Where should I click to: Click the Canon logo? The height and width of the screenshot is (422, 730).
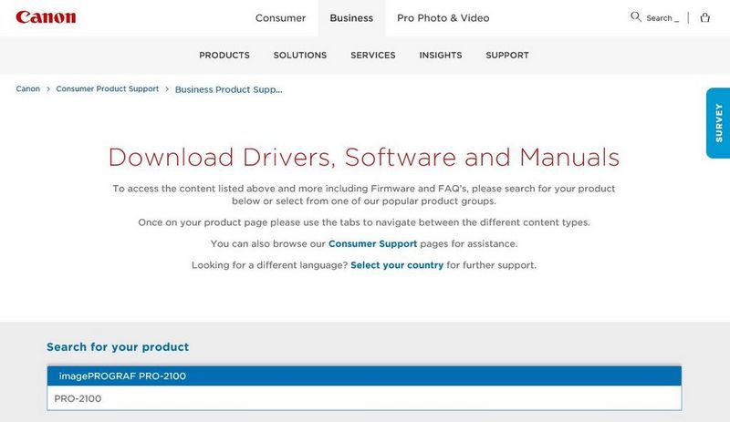tap(46, 17)
